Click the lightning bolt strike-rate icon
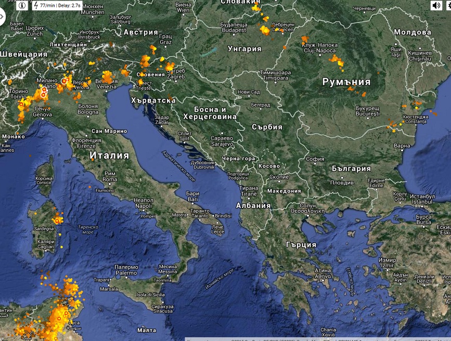 point(36,6)
